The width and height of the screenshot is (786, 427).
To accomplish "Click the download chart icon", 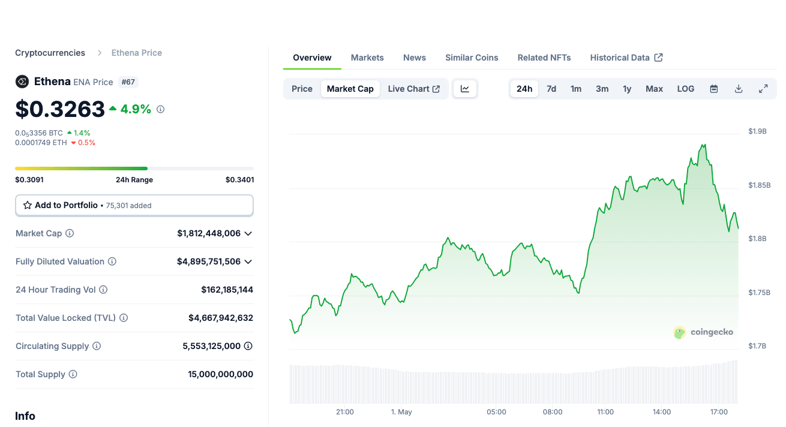I will [738, 88].
